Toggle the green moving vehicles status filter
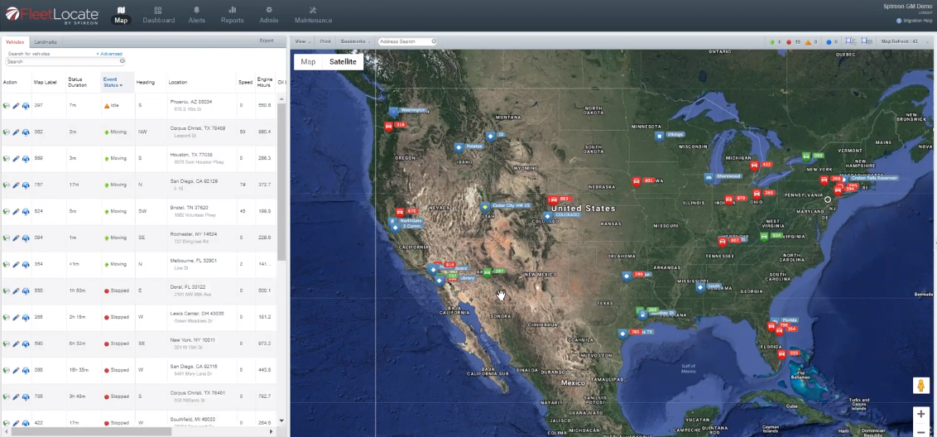937x437 pixels. 771,41
